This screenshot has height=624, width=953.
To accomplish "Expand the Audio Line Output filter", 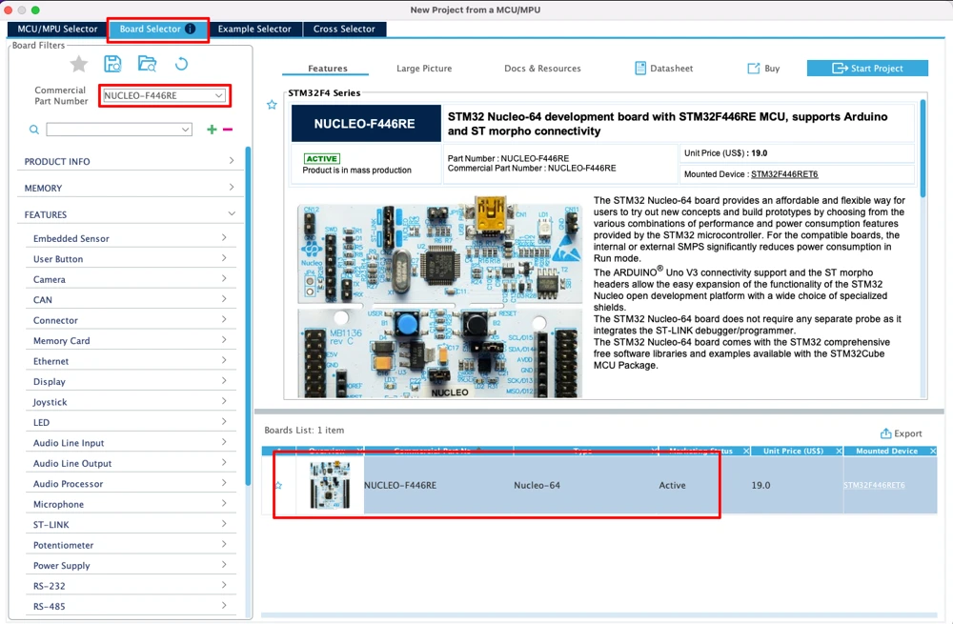I will click(x=131, y=464).
